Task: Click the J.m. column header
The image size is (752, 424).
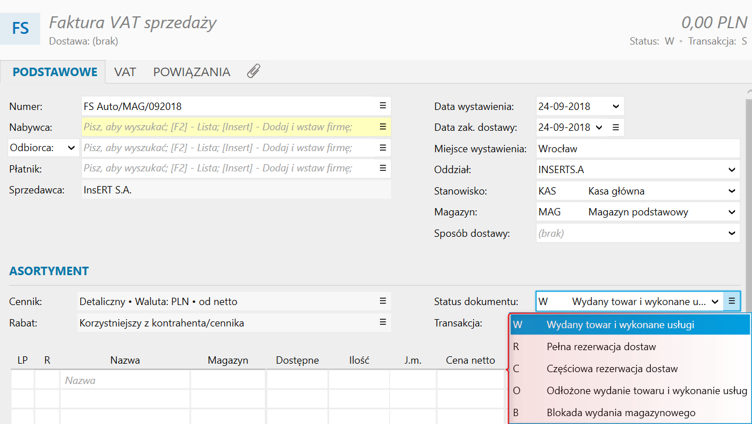Action: click(413, 360)
